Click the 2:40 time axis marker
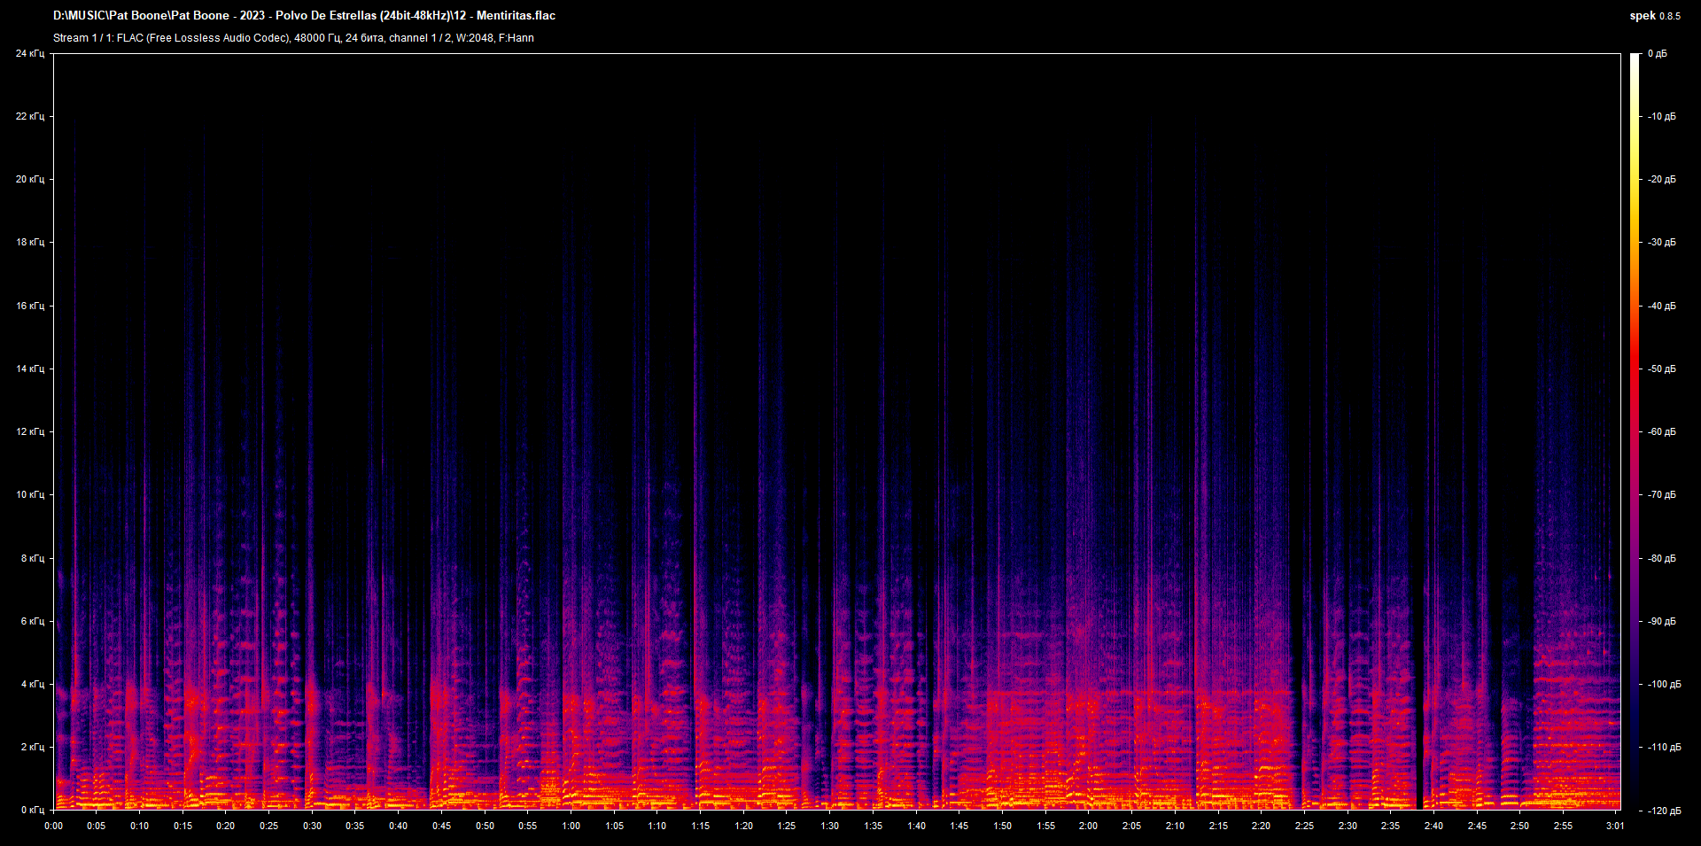Screen dimensions: 1701x846 1433,826
